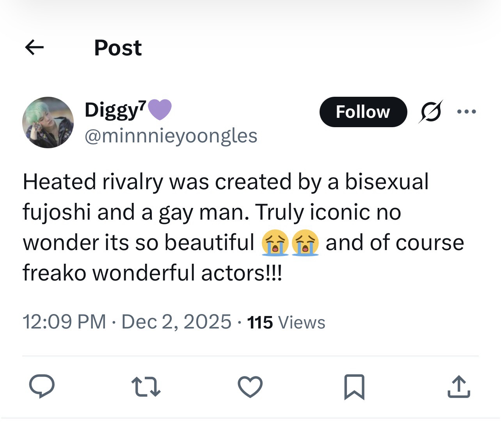The height and width of the screenshot is (435, 501).
Task: Like the post with the heart icon
Action: 250,386
